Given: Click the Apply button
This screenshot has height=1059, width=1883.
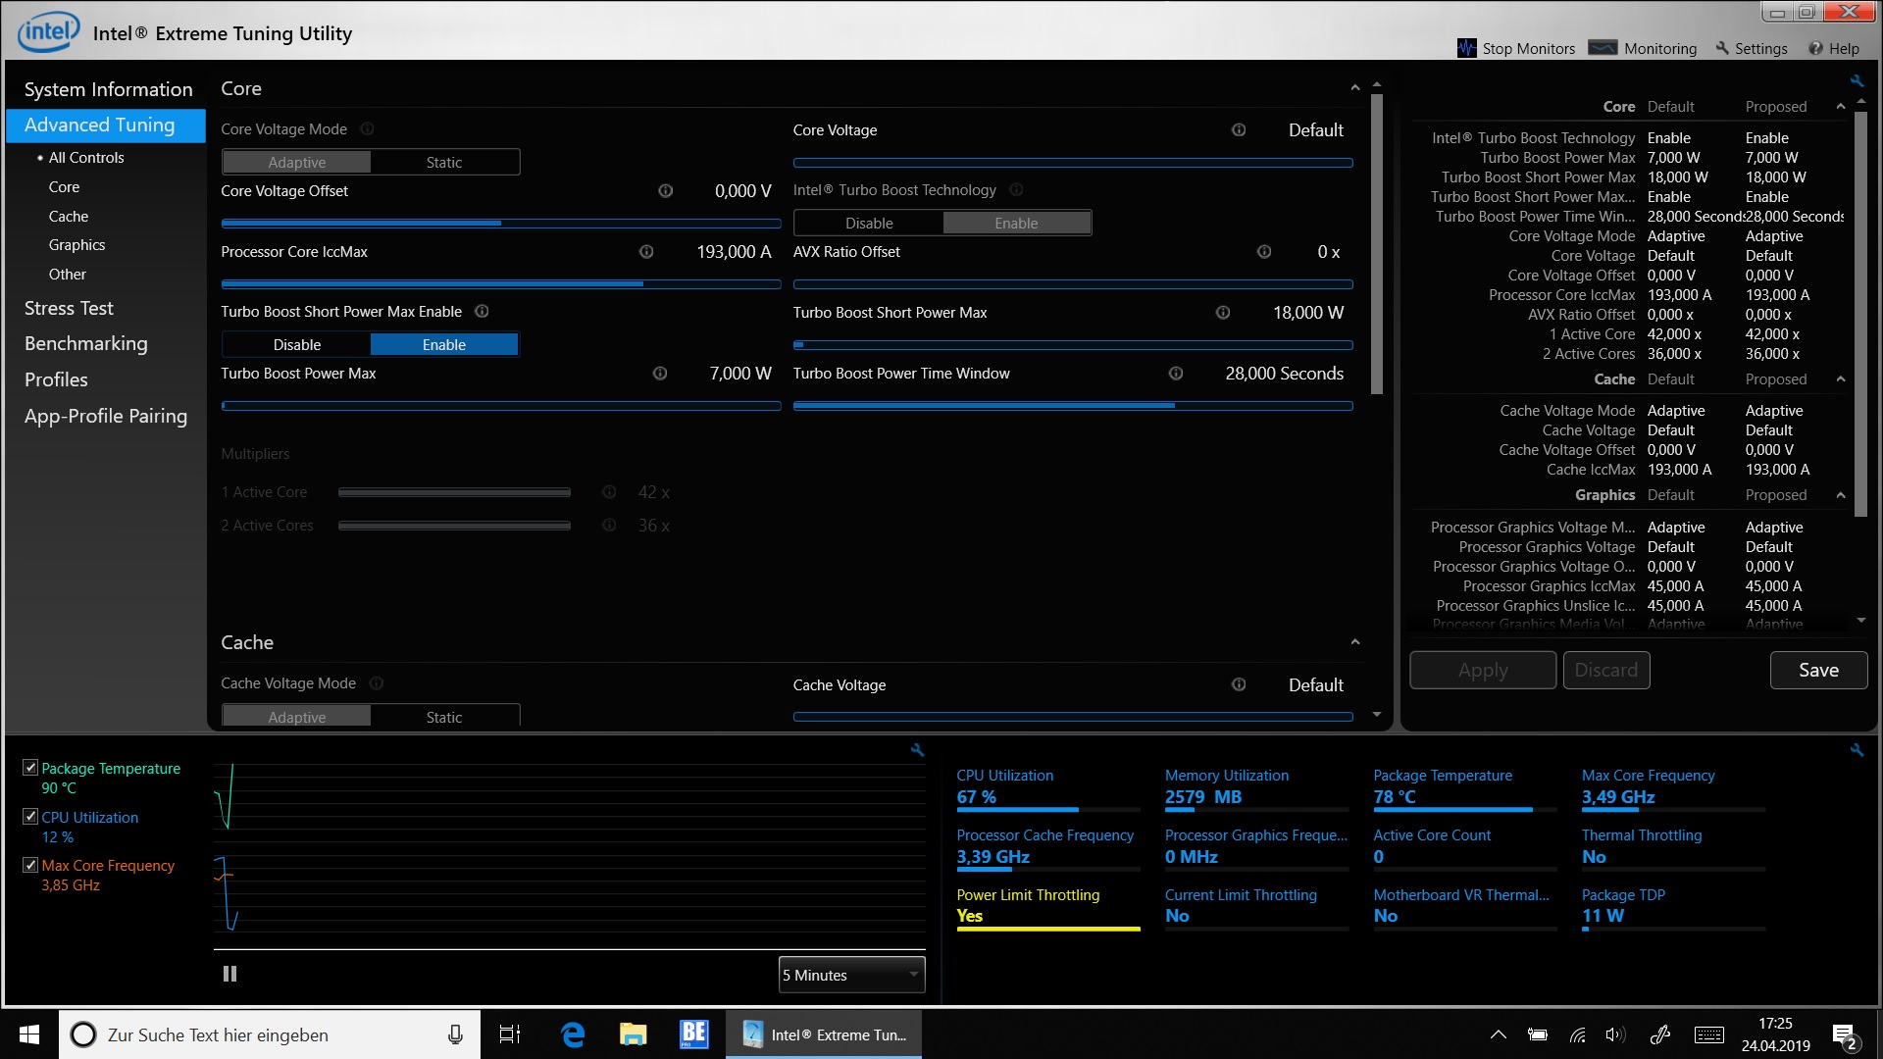Looking at the screenshot, I should pyautogui.click(x=1483, y=670).
